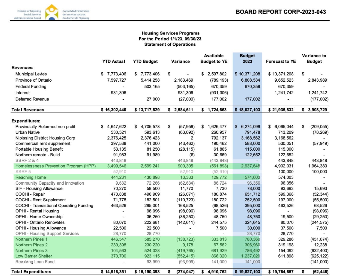The image size is (340, 276).
Task: Click the 'Expenditures:' section label
Action: pyautogui.click(x=26, y=121)
